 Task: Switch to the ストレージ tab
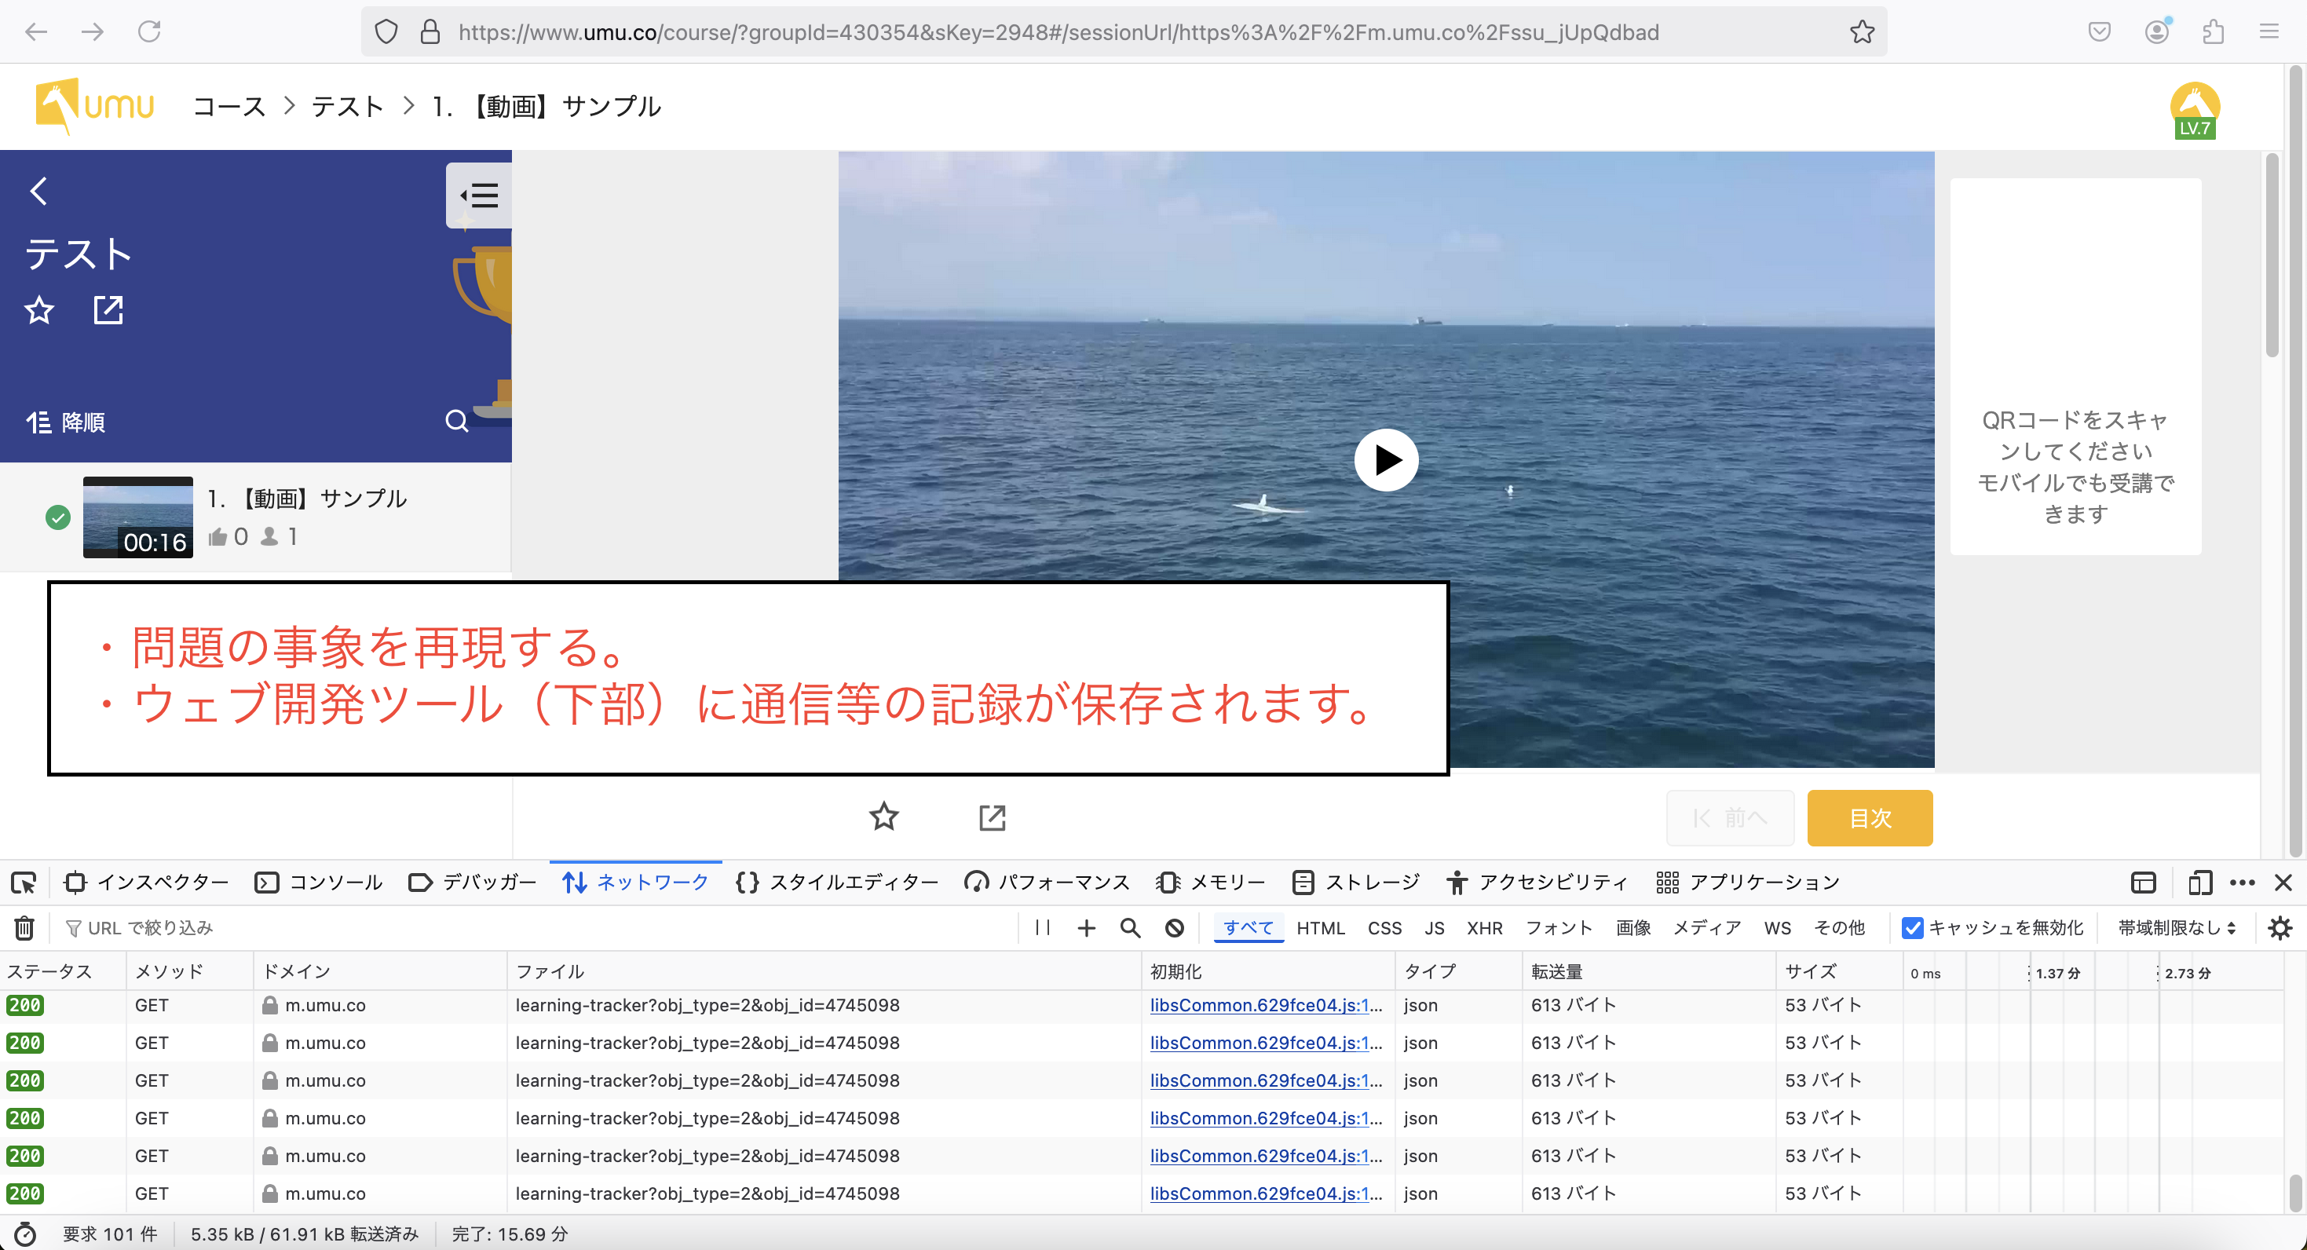click(x=1357, y=883)
